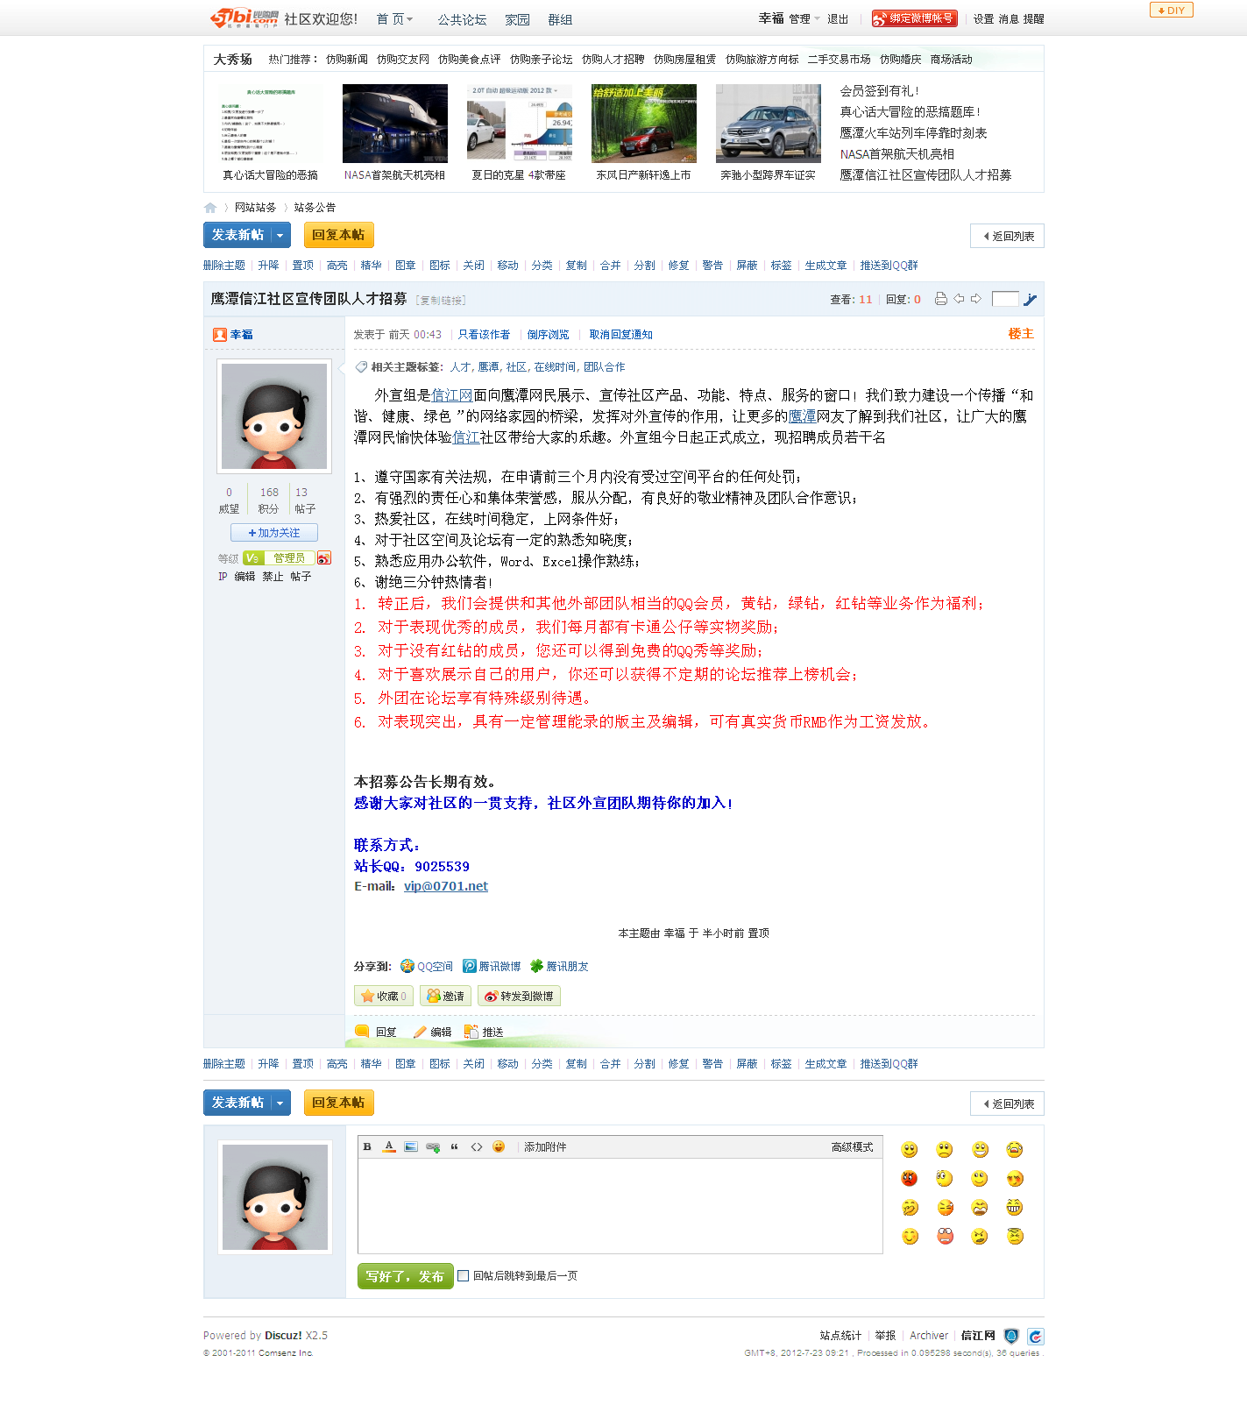The width and height of the screenshot is (1247, 1405).
Task: Click 添加附件 in the reply editor toolbar
Action: click(x=545, y=1147)
